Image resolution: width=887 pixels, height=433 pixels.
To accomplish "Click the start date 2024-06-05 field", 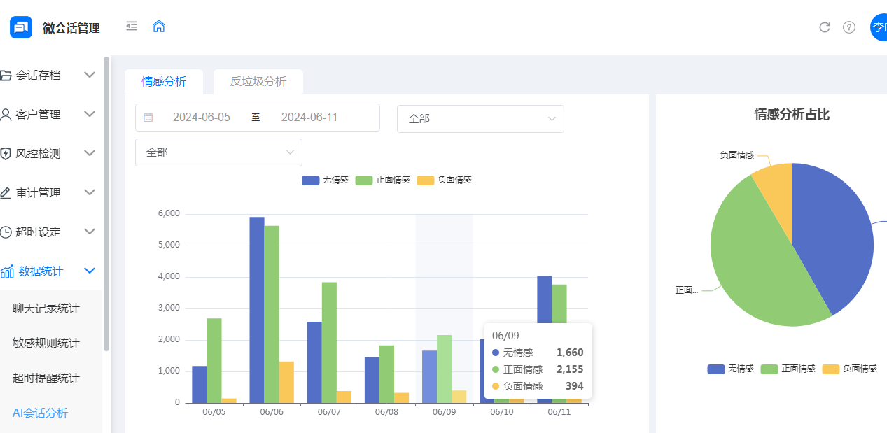I will click(202, 118).
